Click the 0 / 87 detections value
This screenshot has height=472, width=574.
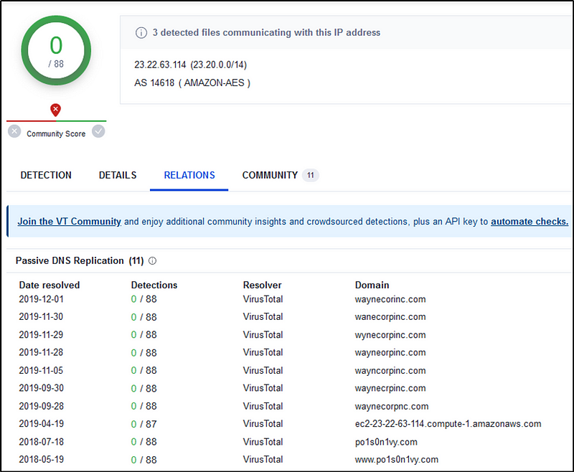pos(143,424)
